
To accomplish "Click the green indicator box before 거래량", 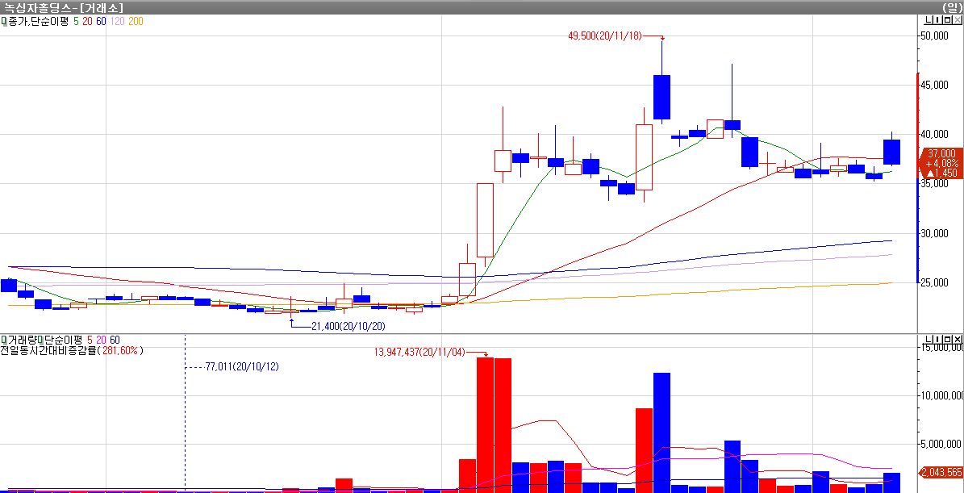I will [x=4, y=340].
